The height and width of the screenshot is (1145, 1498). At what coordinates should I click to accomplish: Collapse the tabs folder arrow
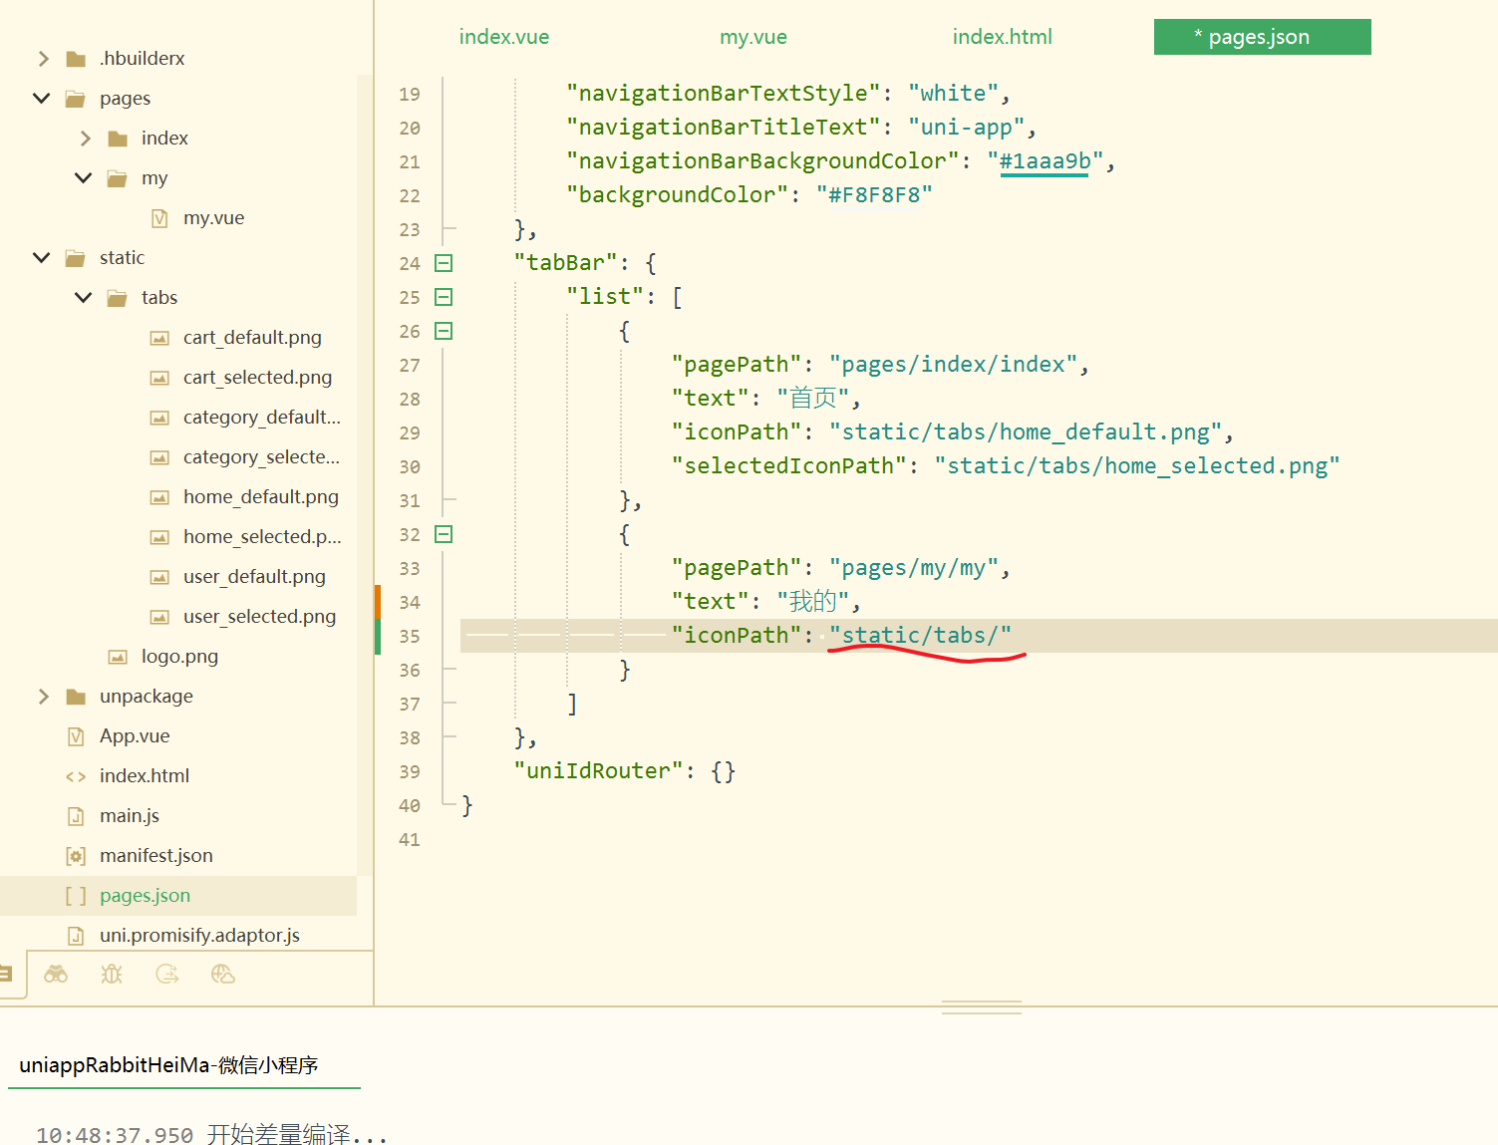tap(84, 297)
